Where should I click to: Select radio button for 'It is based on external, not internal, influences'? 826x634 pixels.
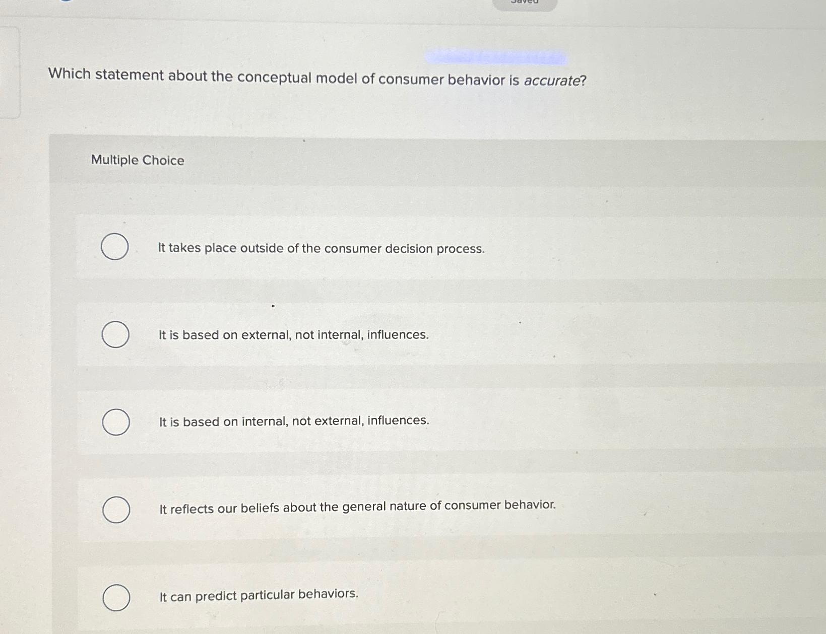tap(115, 333)
